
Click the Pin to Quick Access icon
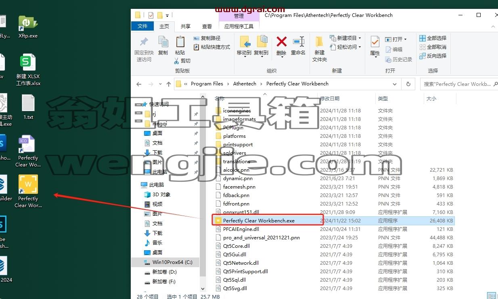pyautogui.click(x=144, y=42)
